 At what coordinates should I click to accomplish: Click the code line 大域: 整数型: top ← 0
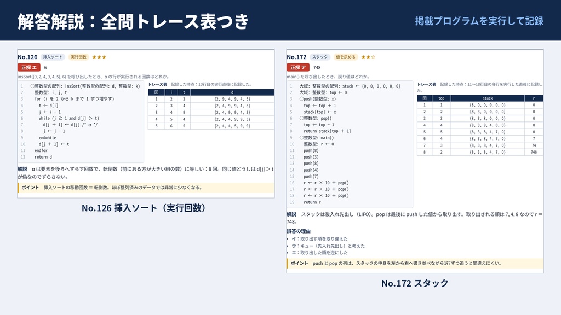click(323, 92)
